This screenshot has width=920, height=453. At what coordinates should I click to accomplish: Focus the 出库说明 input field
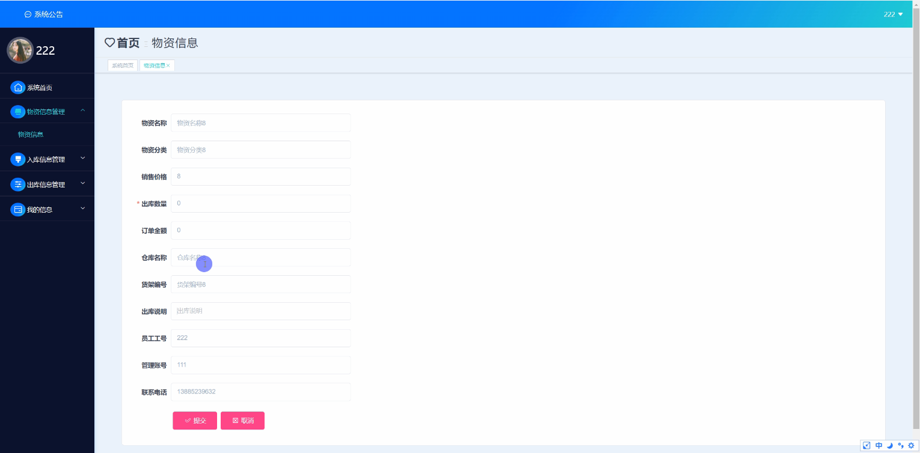(x=260, y=311)
